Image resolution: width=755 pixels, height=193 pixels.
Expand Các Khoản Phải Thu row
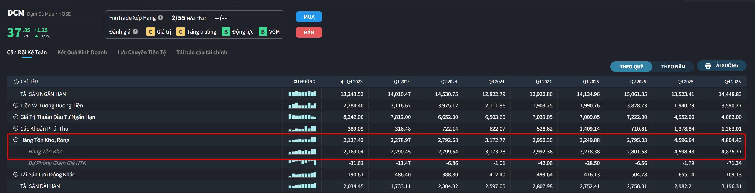click(16, 128)
